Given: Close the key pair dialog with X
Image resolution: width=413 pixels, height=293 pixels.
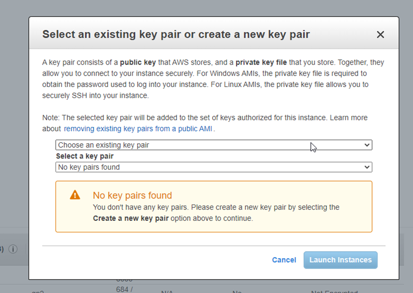Looking at the screenshot, I should point(380,34).
